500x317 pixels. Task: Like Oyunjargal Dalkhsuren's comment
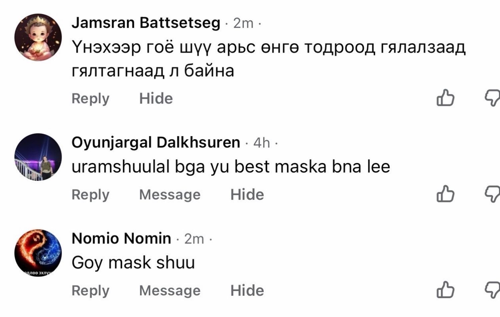pos(445,194)
